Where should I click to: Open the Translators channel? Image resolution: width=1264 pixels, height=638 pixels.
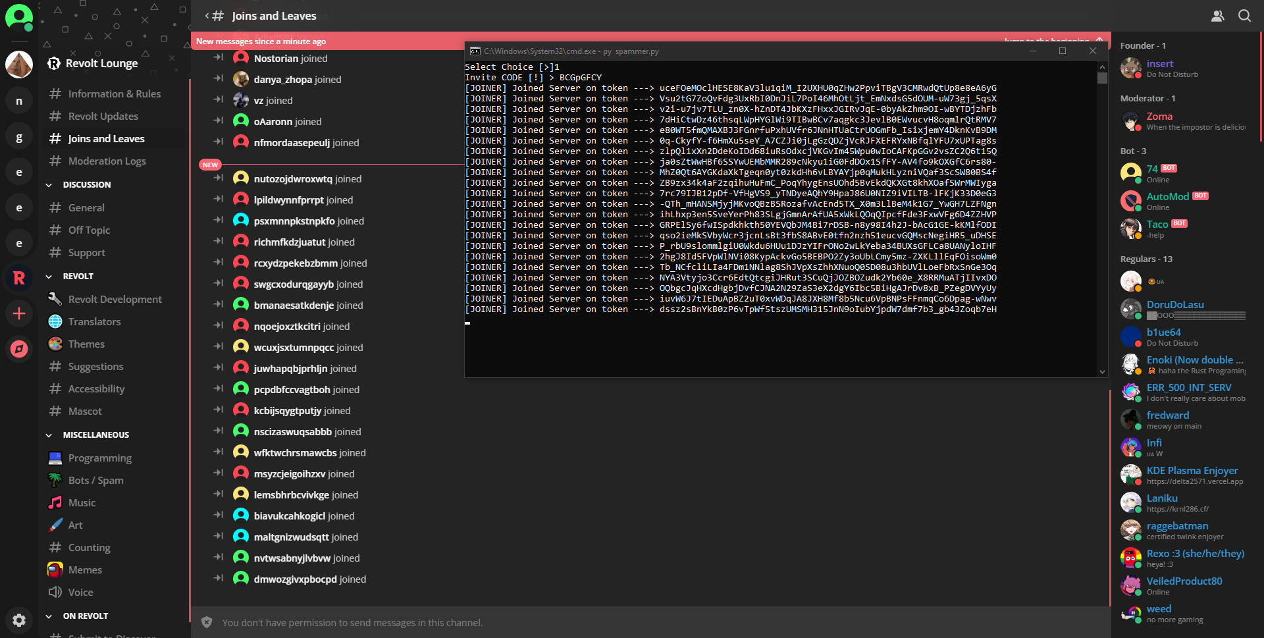[113, 321]
